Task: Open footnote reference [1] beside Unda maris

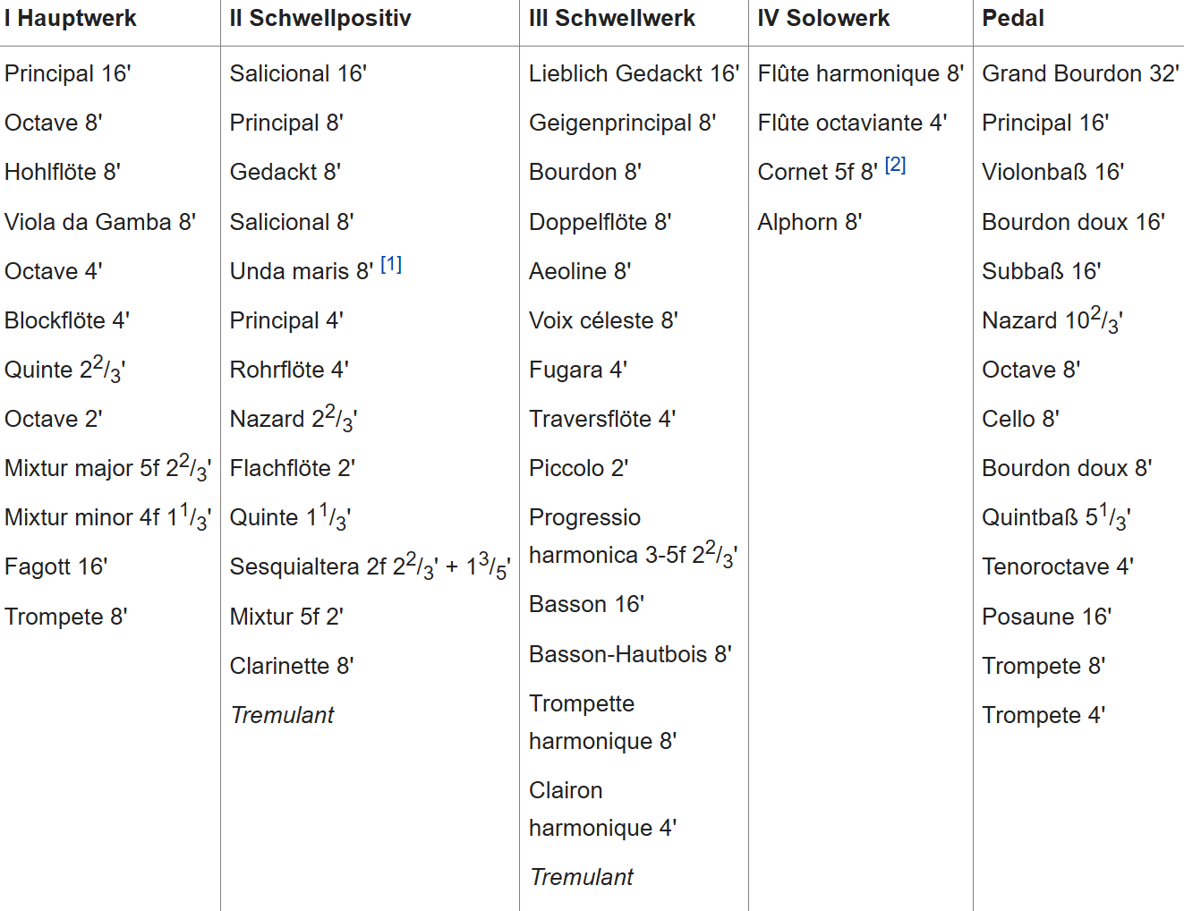Action: coord(391,265)
